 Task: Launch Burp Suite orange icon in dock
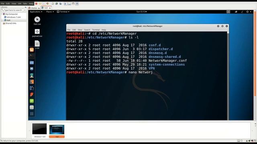[32, 82]
